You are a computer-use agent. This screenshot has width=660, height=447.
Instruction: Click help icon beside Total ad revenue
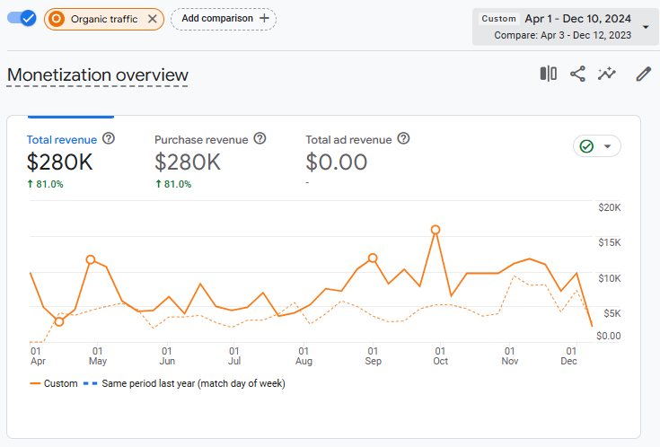[403, 139]
